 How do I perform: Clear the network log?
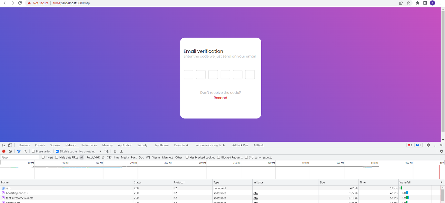pyautogui.click(x=10, y=151)
